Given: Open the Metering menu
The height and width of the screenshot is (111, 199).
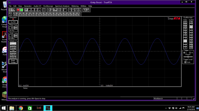Looking at the screenshot, I should tap(75, 6).
